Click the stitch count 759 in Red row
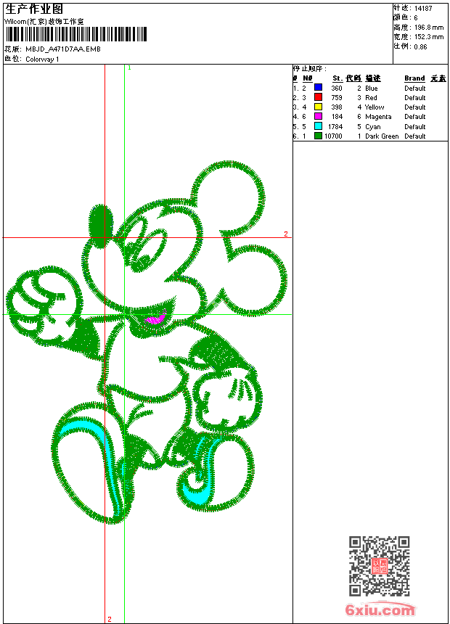450x624 pixels. tap(337, 97)
